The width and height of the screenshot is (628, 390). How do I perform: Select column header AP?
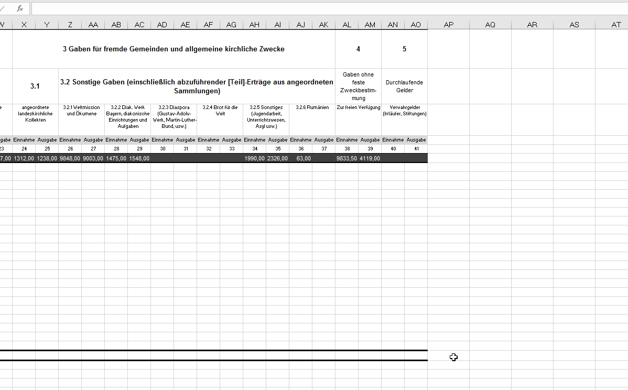tap(448, 25)
